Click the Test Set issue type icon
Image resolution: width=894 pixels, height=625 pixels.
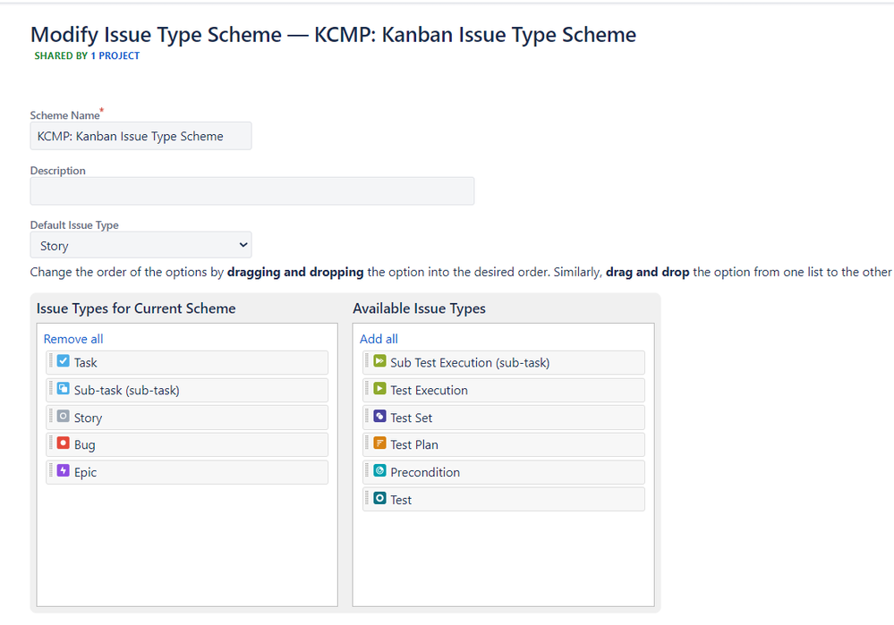[x=378, y=417]
